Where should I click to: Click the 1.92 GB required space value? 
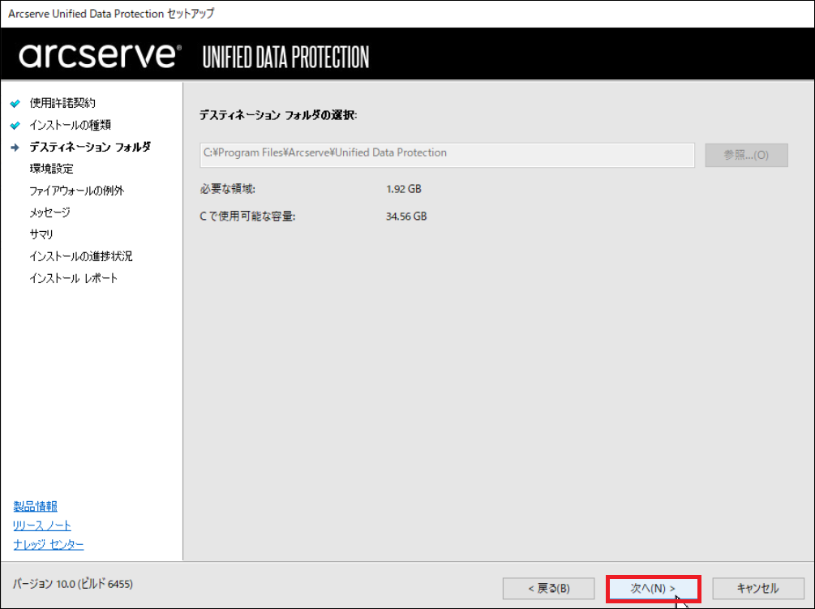[404, 189]
